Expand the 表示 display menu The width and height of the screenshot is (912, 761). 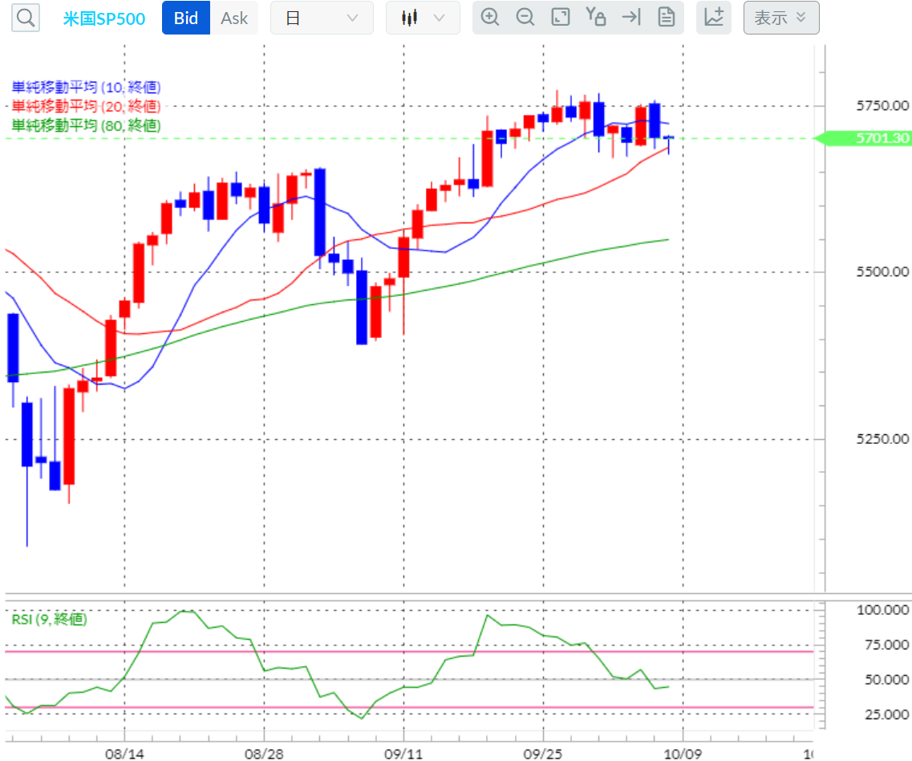coord(781,18)
